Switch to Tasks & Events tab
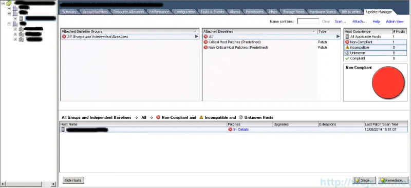Viewport: 411px width, 188px height. (x=212, y=12)
